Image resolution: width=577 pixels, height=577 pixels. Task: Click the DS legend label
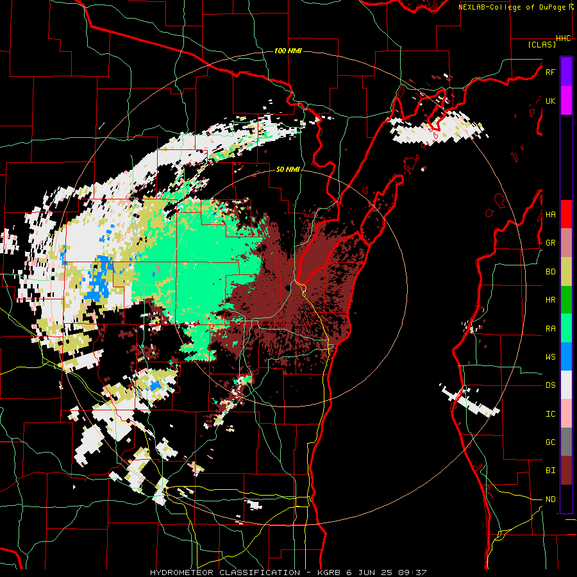(551, 385)
